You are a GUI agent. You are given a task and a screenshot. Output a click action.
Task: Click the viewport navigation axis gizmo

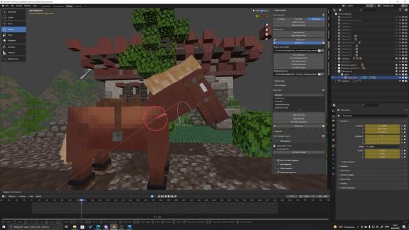click(x=262, y=16)
